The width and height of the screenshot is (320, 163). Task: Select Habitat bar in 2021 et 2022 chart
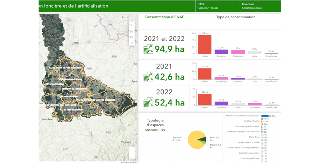pos(205,44)
